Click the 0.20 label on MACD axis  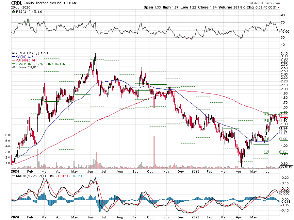pos(285,178)
